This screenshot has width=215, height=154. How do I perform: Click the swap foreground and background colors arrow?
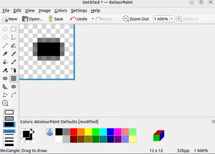click(x=32, y=131)
